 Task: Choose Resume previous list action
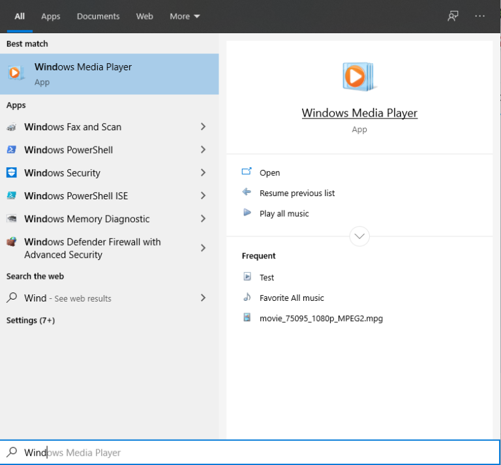pyautogui.click(x=297, y=193)
